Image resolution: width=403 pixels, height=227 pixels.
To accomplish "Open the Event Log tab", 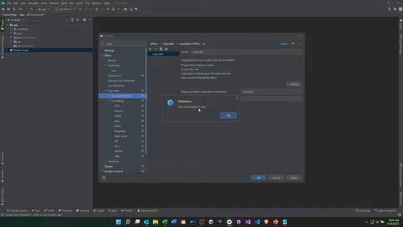I will [363, 211].
